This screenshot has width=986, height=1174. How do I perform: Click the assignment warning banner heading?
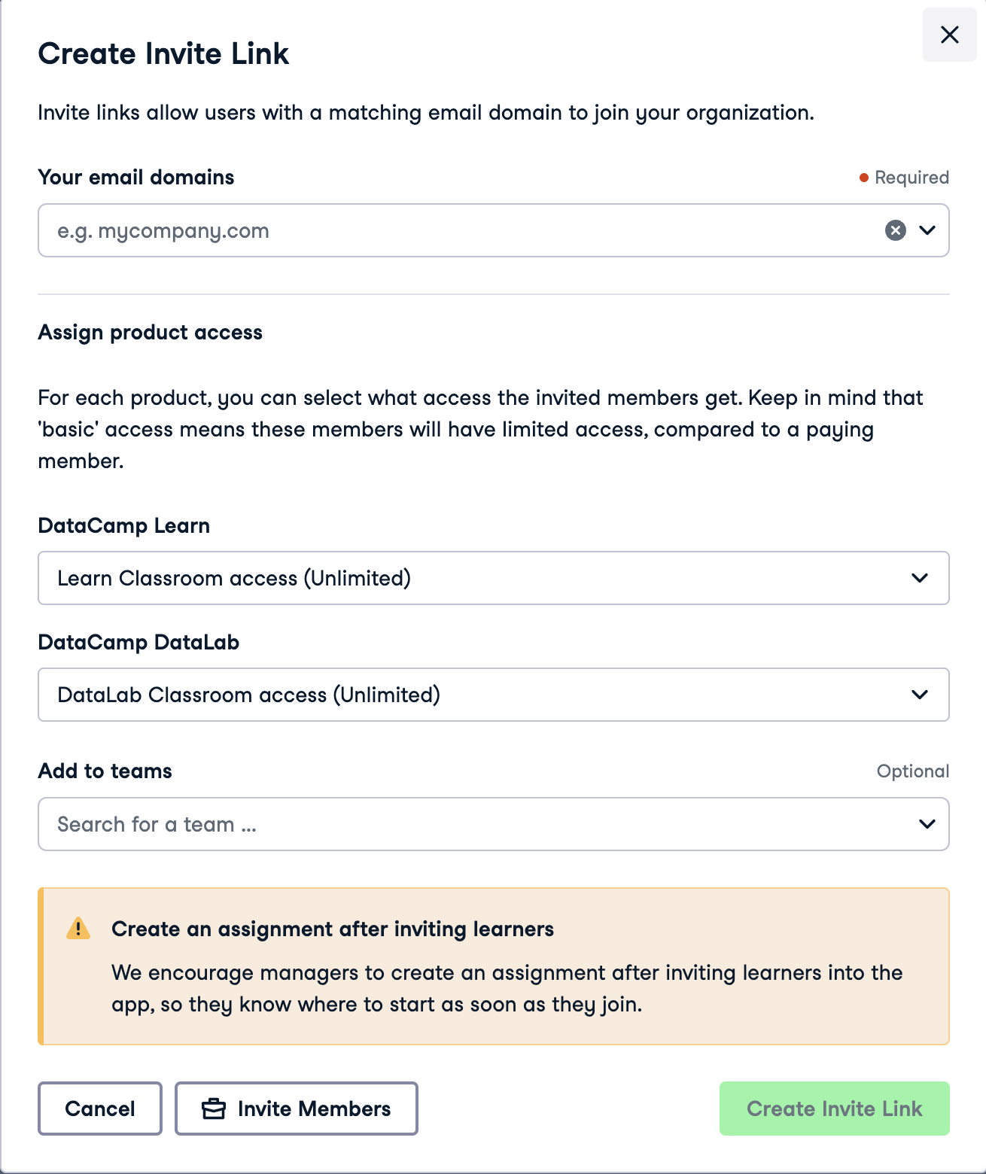tap(333, 929)
